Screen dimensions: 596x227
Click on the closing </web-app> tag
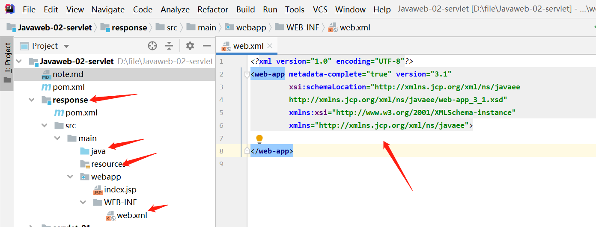click(x=272, y=151)
